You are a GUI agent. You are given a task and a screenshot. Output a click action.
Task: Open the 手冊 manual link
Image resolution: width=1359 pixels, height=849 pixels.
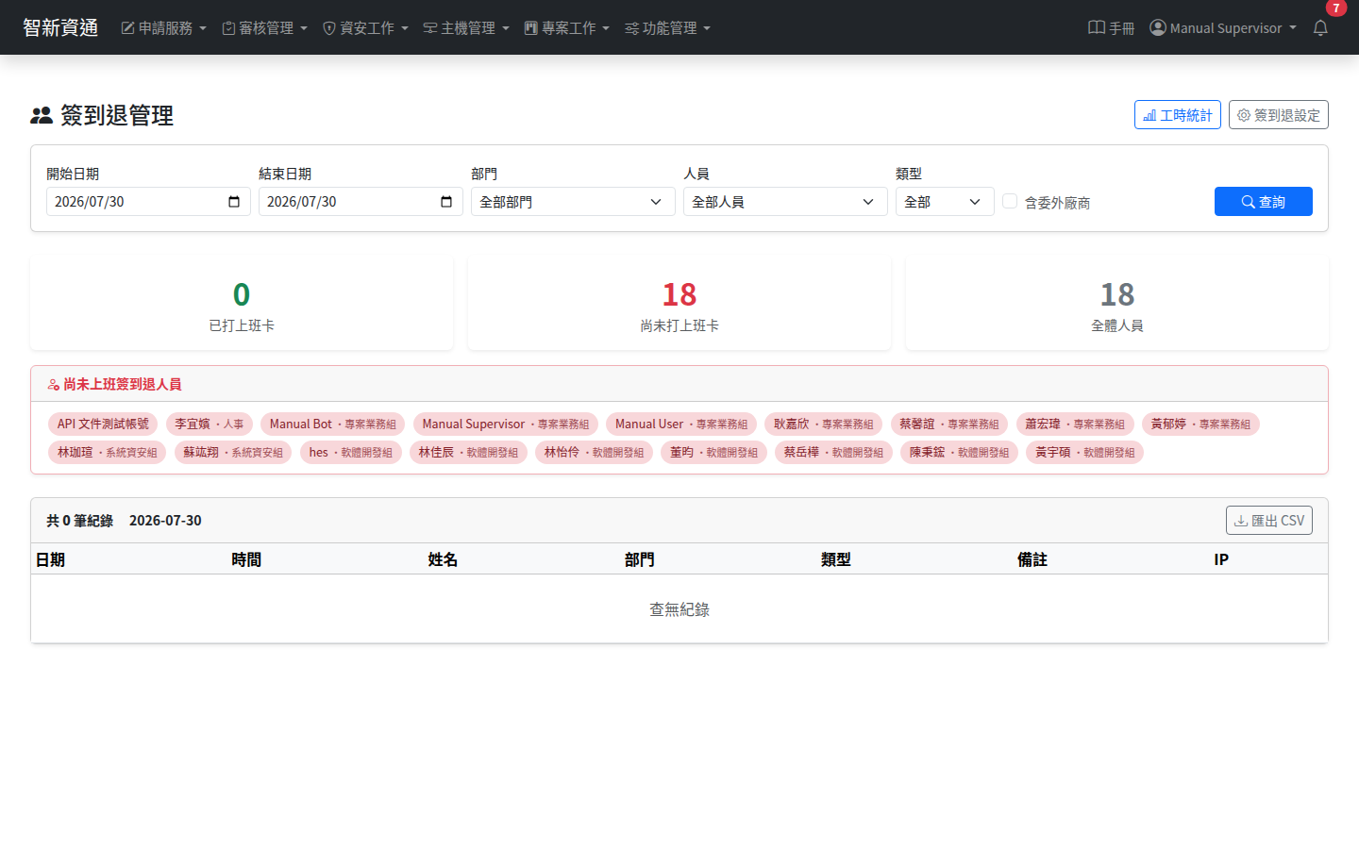coord(1112,28)
